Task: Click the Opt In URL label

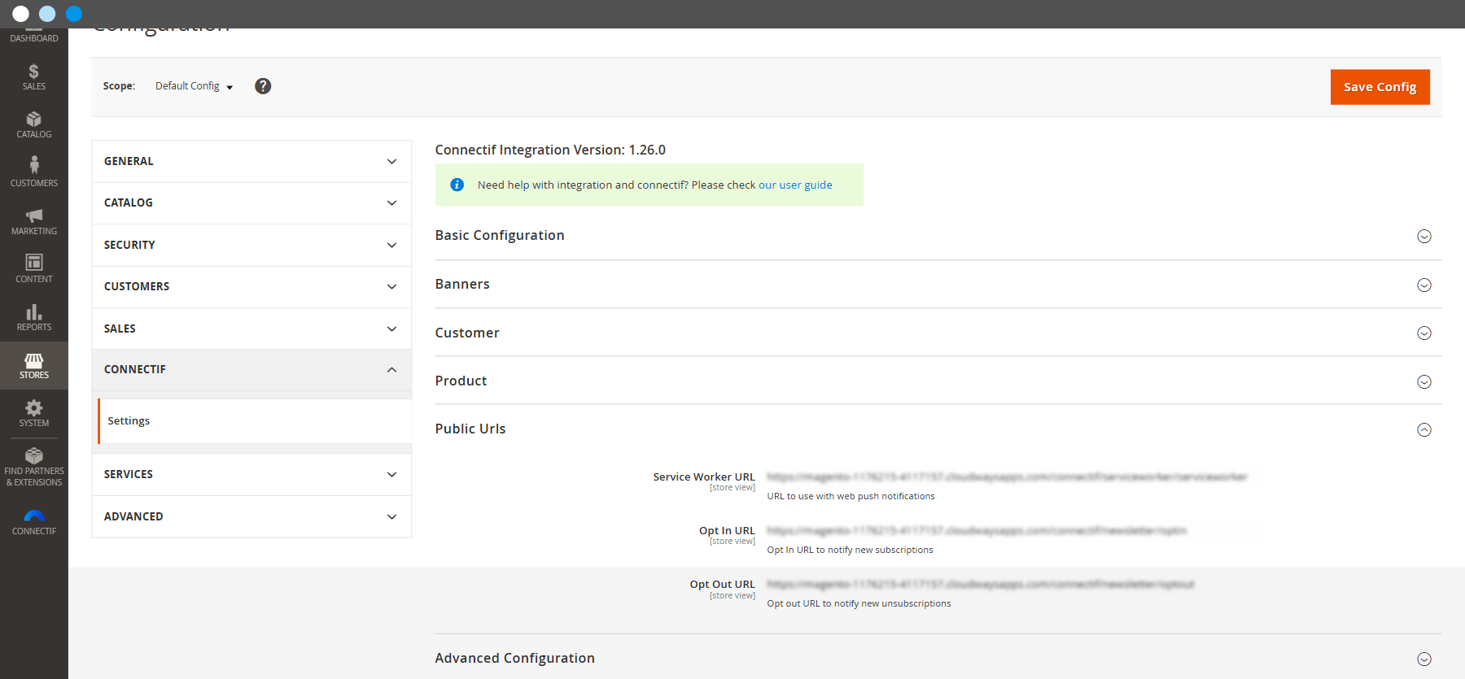Action: pyautogui.click(x=727, y=530)
